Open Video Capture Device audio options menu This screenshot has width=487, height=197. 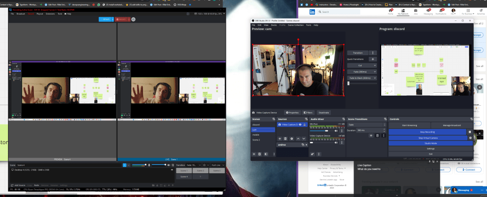tap(342, 143)
